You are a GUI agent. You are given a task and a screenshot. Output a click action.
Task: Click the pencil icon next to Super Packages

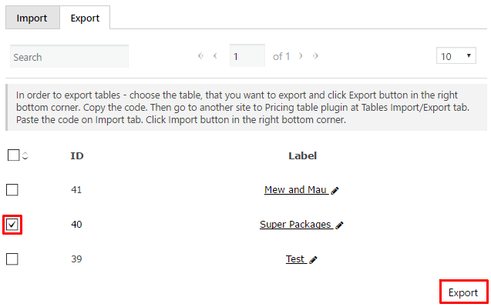[339, 225]
